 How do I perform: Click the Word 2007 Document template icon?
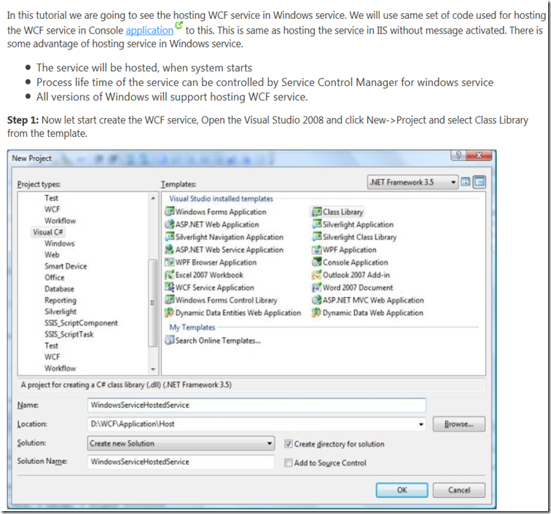[317, 288]
